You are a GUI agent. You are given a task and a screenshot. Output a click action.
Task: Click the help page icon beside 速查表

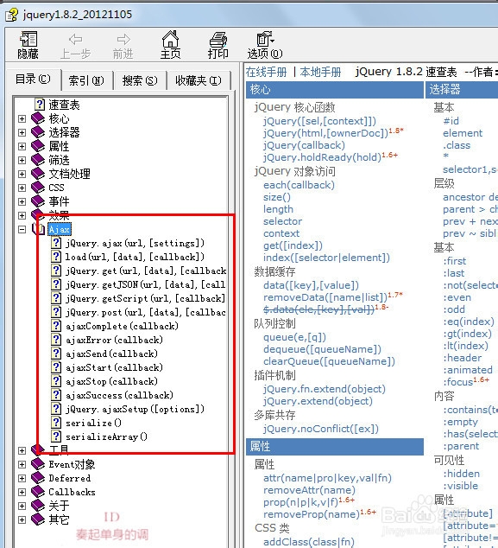[40, 104]
